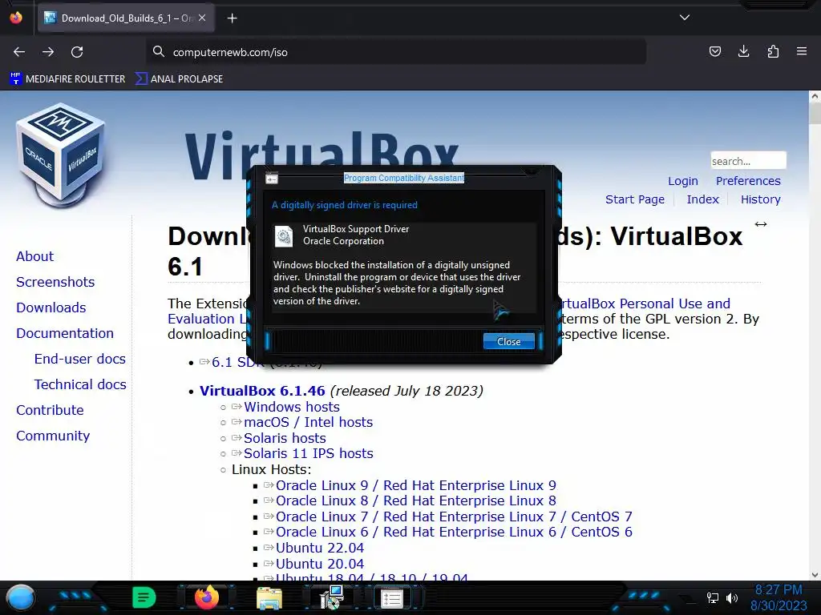Open the Index link
The height and width of the screenshot is (615, 821).
click(702, 199)
